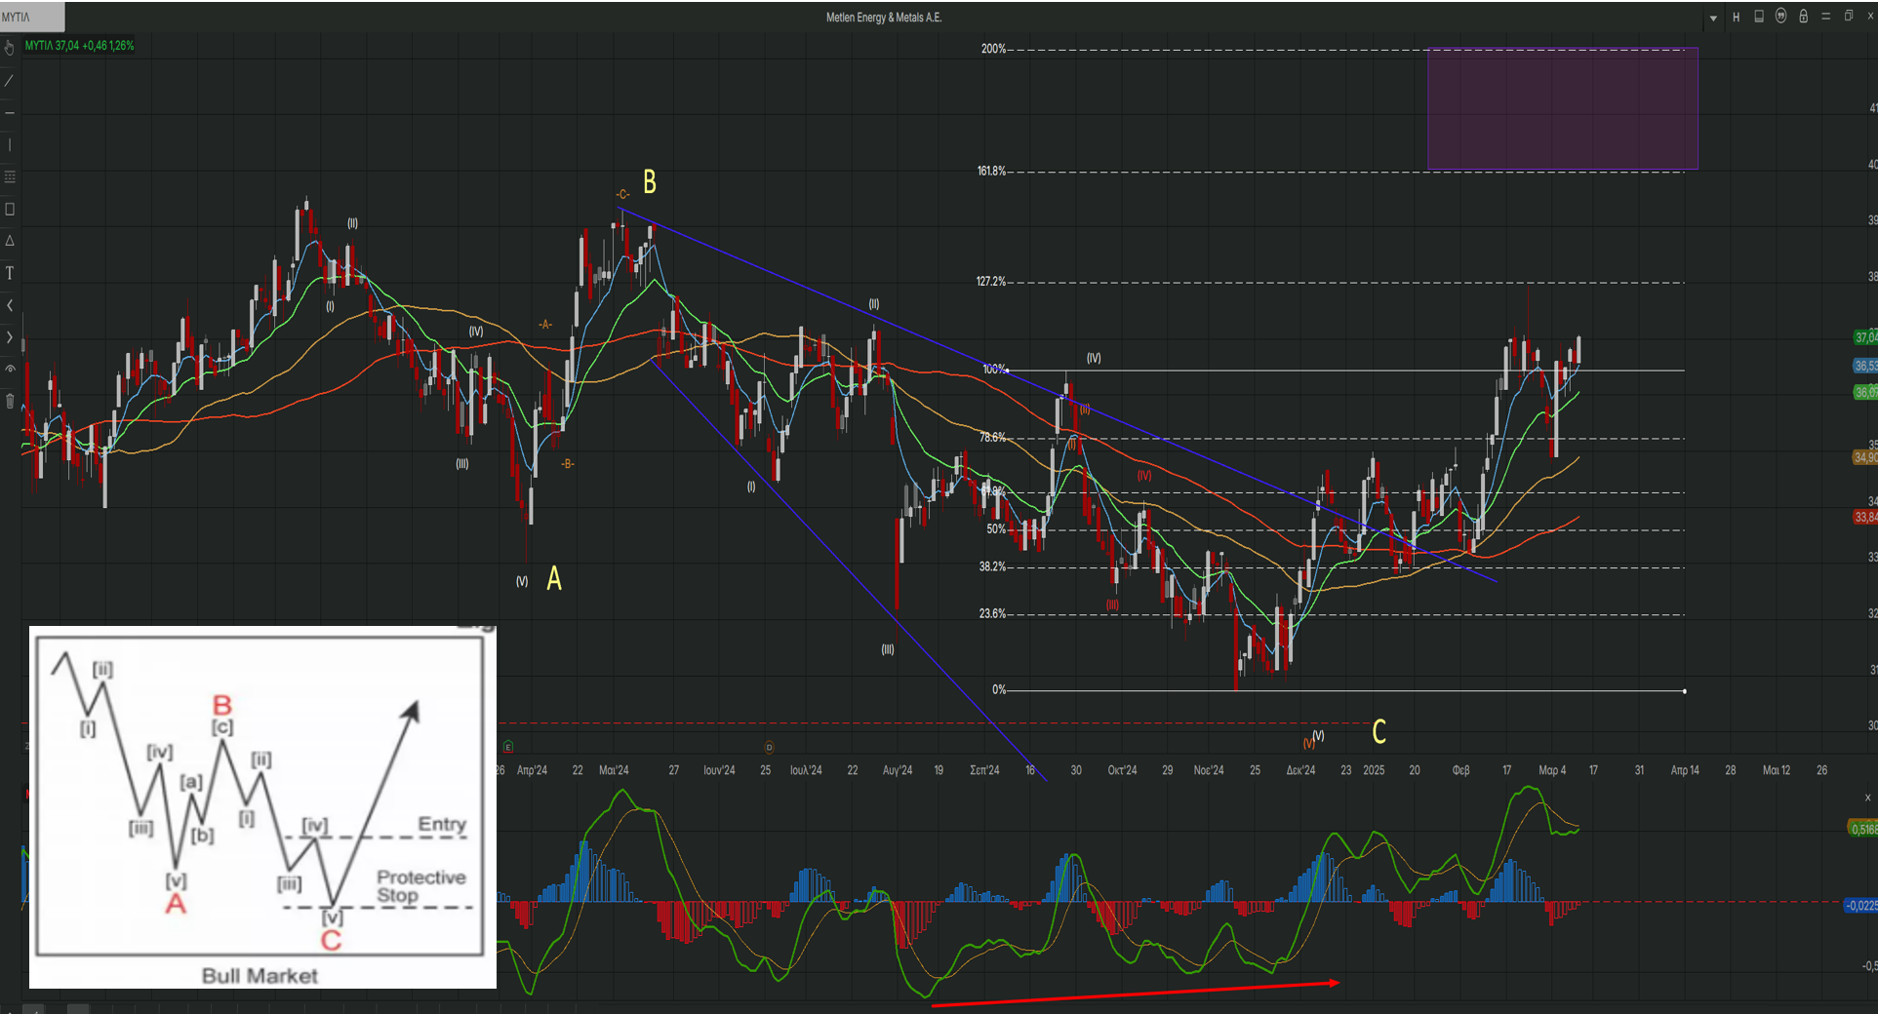Screen dimensions: 1878x1014
Task: Select the diagonal trend line tool
Action: (x=9, y=81)
